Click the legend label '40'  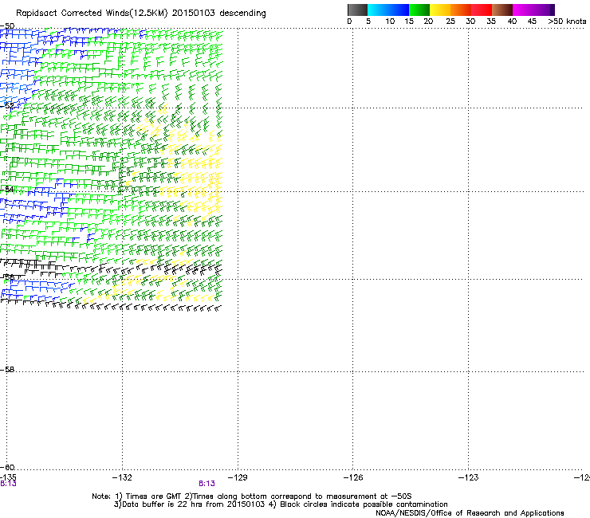tap(512, 22)
